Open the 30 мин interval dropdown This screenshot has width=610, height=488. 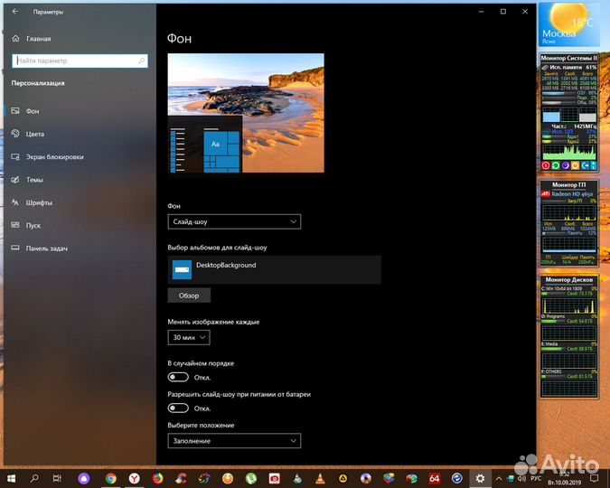(189, 337)
